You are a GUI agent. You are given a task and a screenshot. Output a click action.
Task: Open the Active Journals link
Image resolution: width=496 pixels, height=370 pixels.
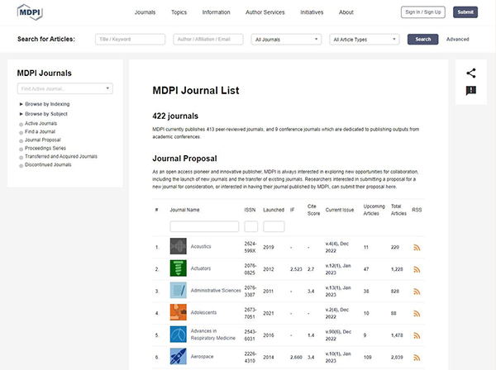[41, 123]
